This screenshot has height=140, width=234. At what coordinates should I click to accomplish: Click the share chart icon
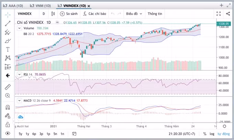pos(228,14)
